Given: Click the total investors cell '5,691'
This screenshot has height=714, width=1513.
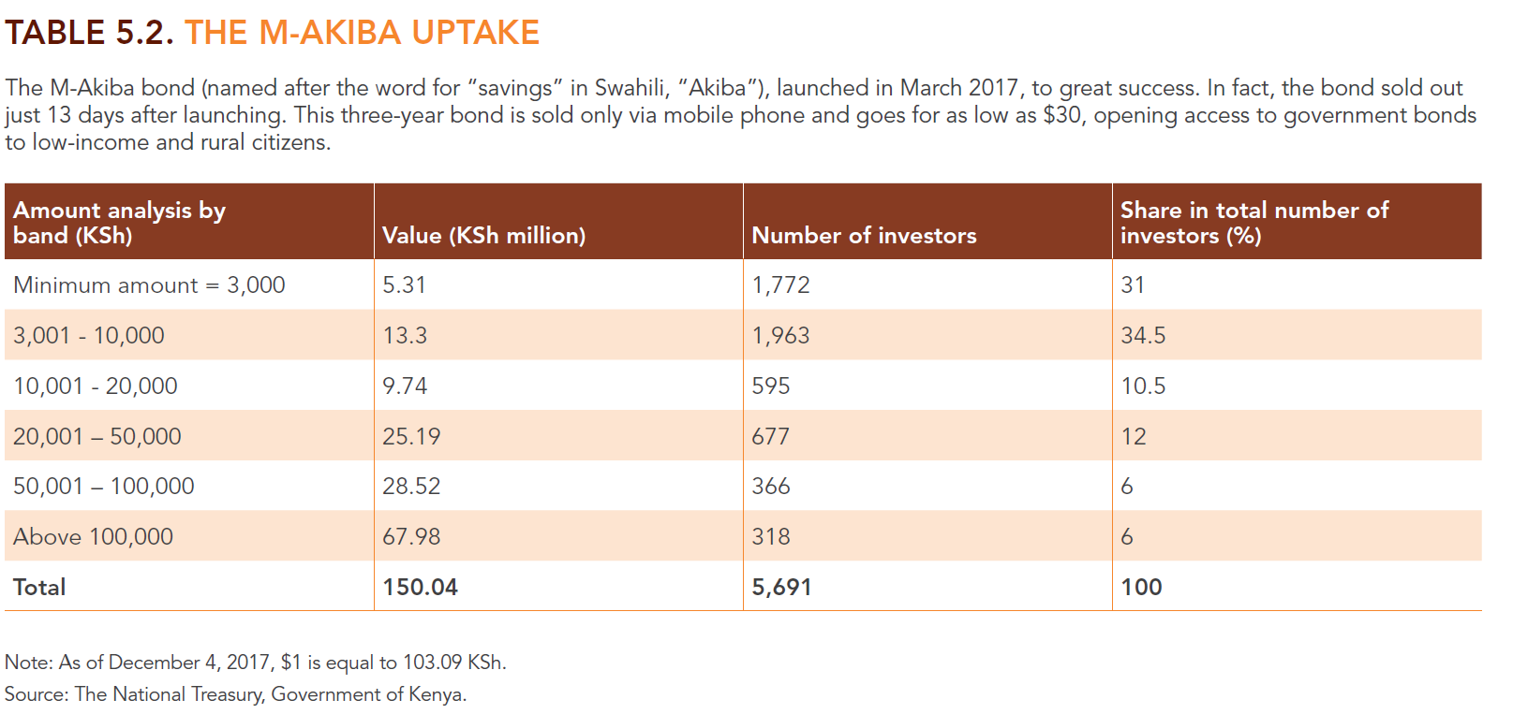Looking at the screenshot, I should [x=781, y=587].
